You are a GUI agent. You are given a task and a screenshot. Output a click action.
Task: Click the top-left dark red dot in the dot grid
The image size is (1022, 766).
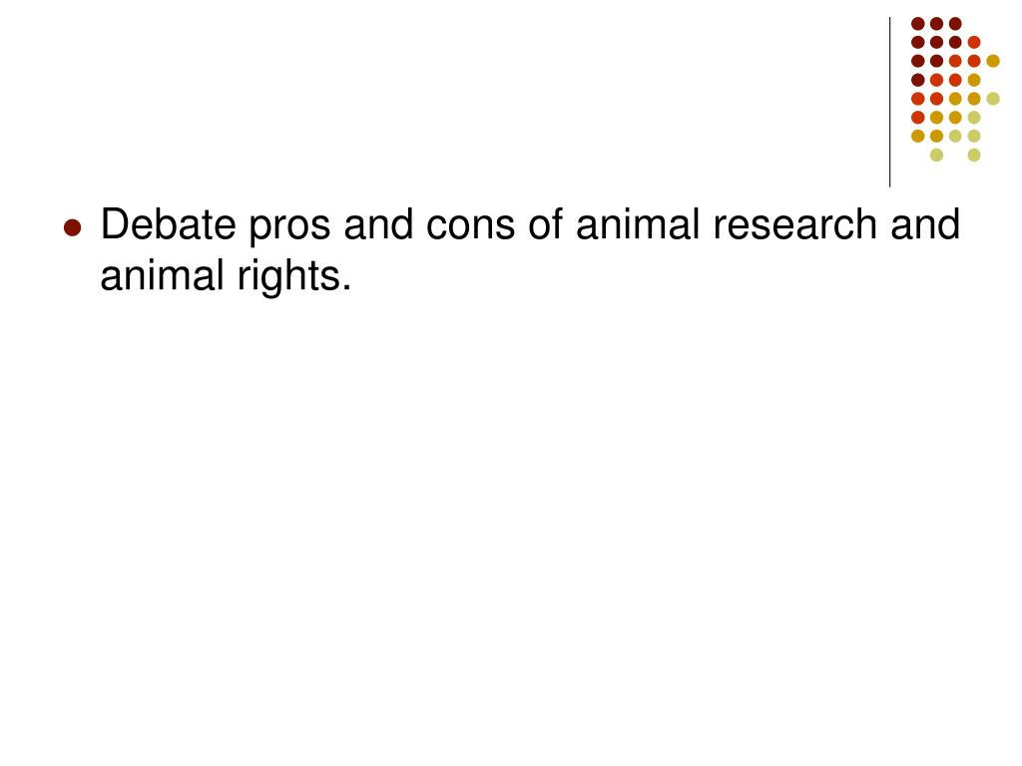(x=918, y=24)
